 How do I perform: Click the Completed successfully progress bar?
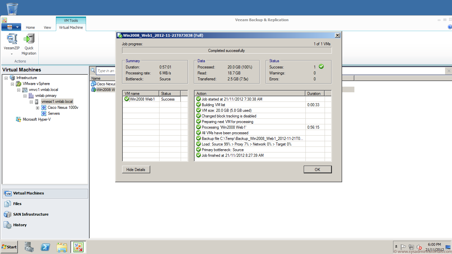point(227,51)
